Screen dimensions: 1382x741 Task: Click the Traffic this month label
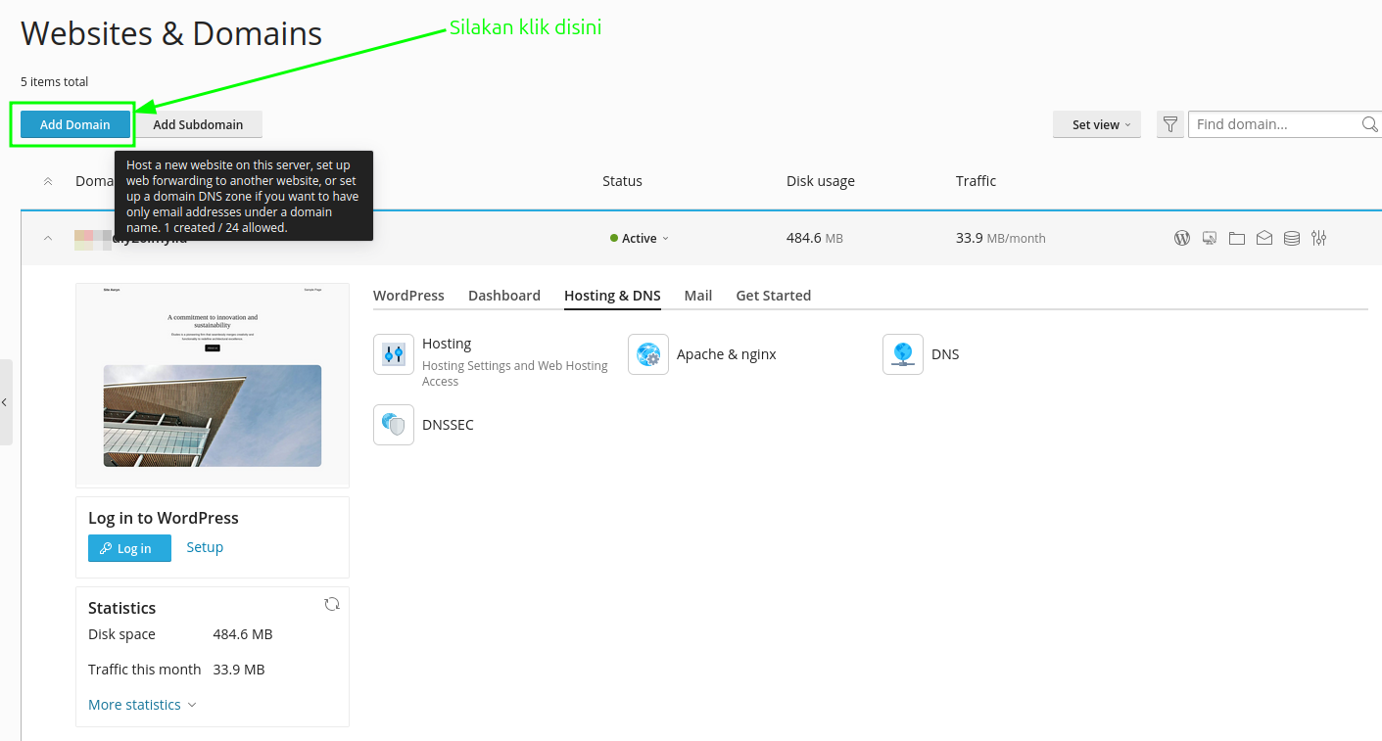(x=144, y=670)
